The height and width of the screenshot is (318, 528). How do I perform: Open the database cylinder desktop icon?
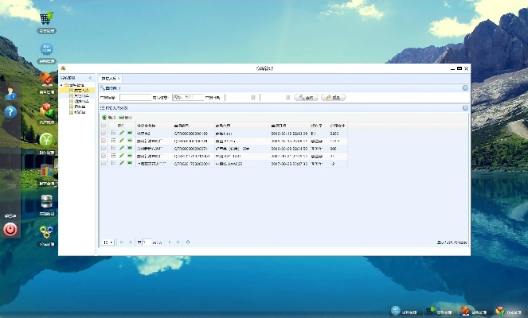(46, 201)
